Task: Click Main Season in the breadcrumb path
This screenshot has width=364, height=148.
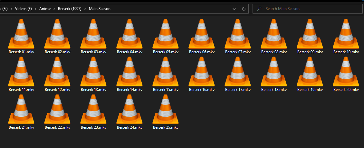Action: point(100,9)
